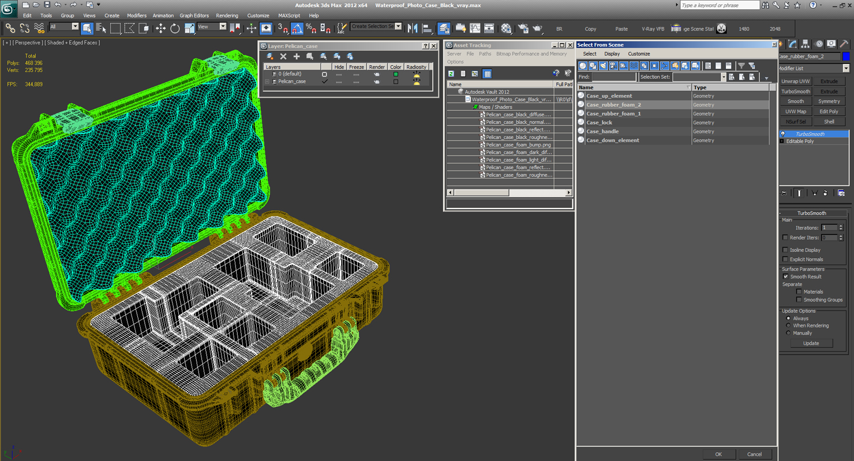Open the Modifier List dropdown

pyautogui.click(x=814, y=68)
